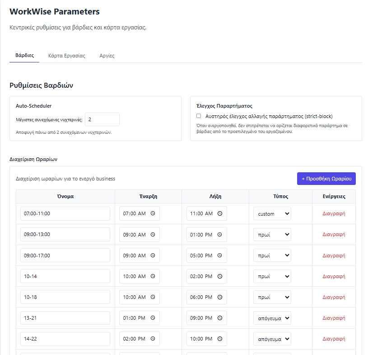Open clock picker for 07:00 AM start time

(x=153, y=213)
